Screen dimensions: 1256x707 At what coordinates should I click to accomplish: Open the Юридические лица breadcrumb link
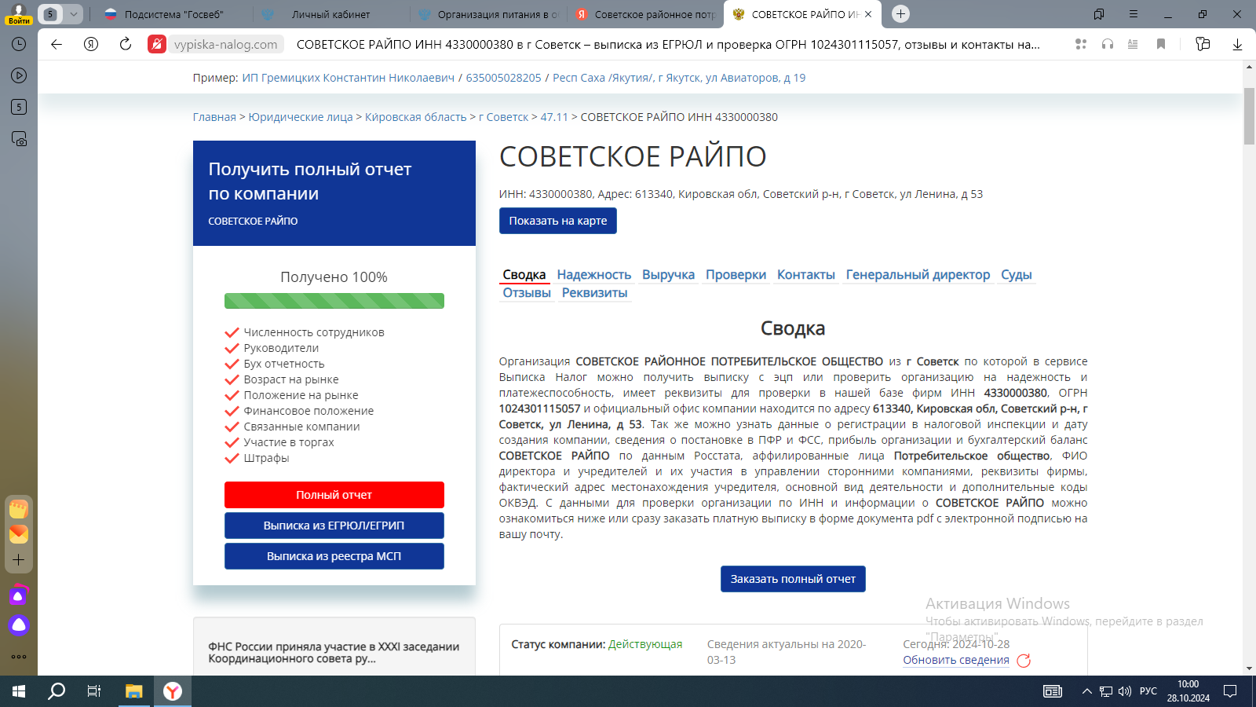point(301,117)
